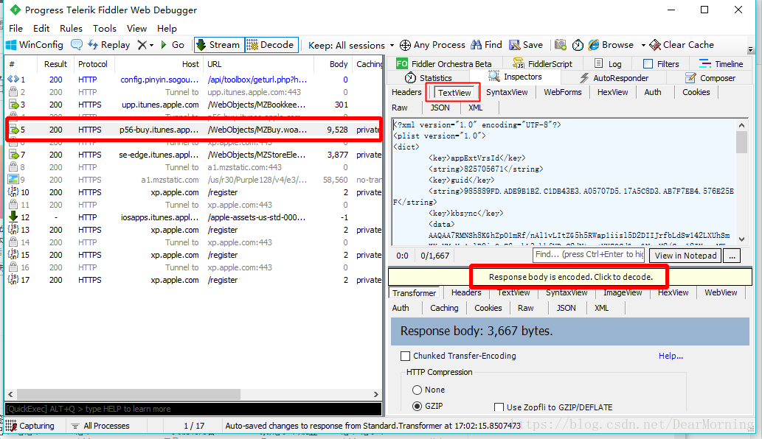Open the Fiddler Orchestra Beta tab

(x=443, y=64)
